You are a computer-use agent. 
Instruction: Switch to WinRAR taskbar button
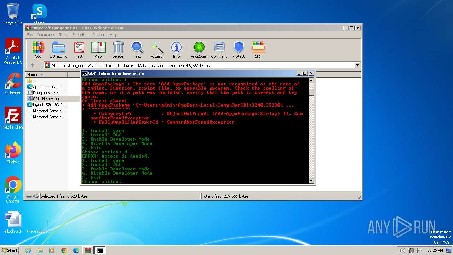click(88, 250)
